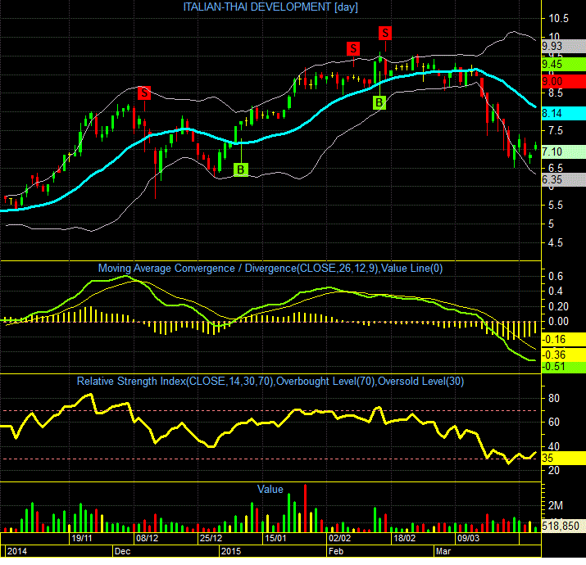Click the Mar month label on timeline
Screen dimensions: 586x565
[x=443, y=551]
